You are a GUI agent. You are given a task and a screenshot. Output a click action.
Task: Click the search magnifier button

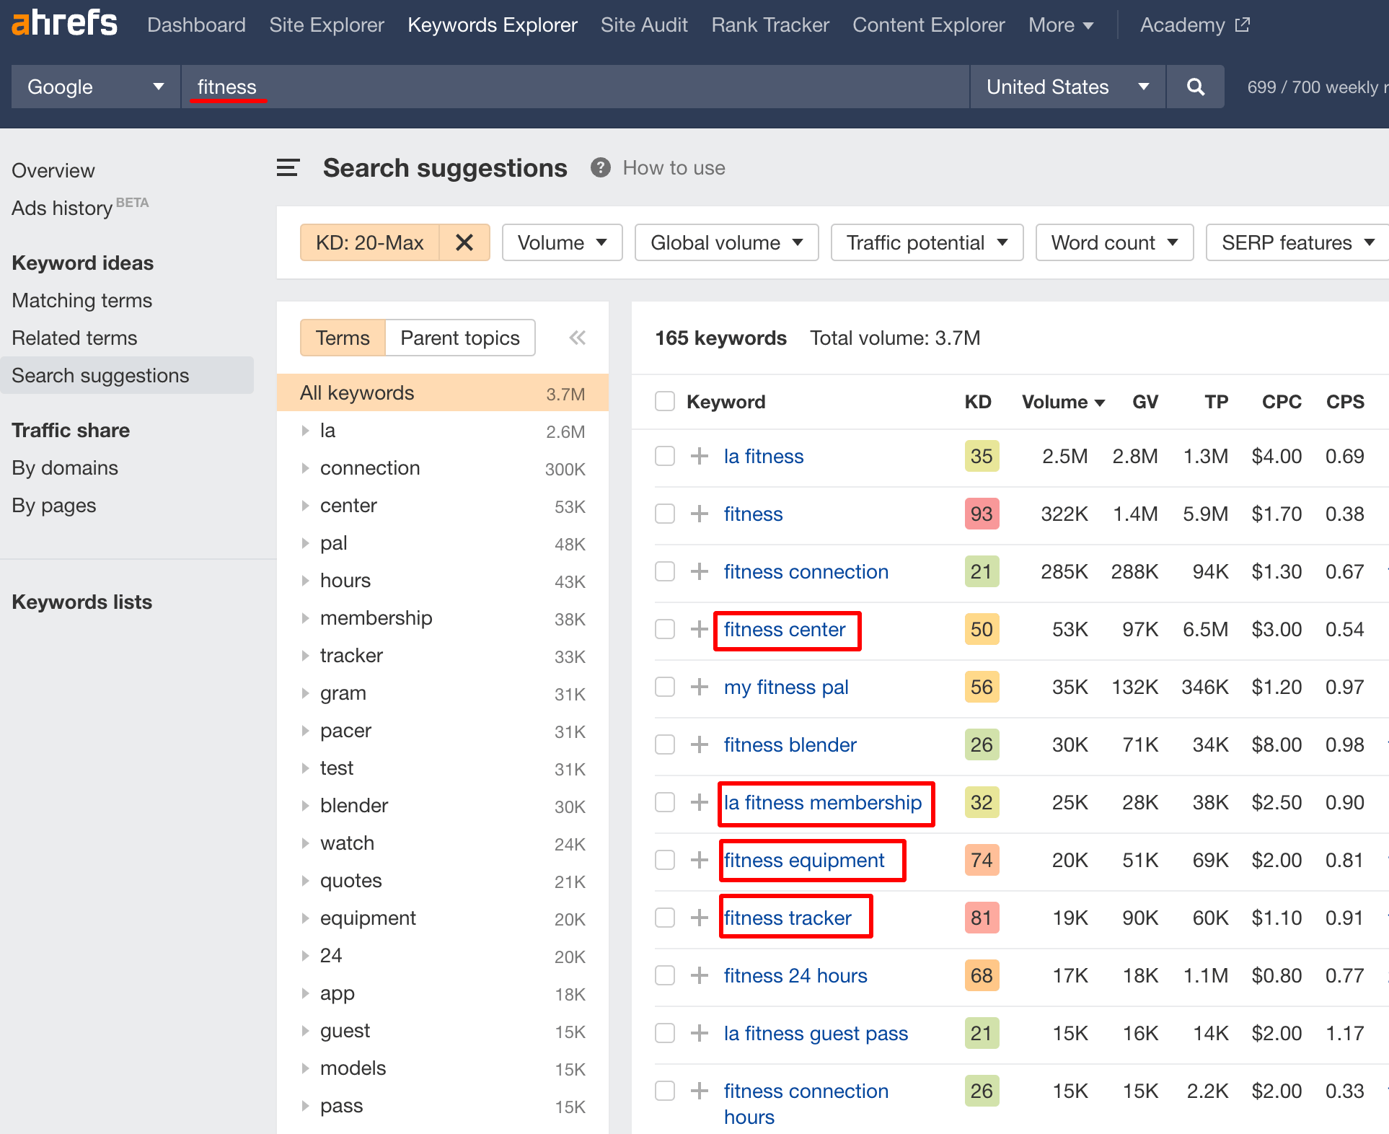(x=1195, y=87)
